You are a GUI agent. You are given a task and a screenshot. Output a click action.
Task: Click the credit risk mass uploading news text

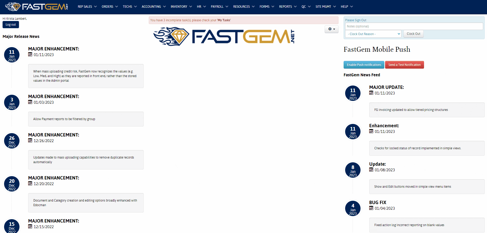pyautogui.click(x=85, y=76)
